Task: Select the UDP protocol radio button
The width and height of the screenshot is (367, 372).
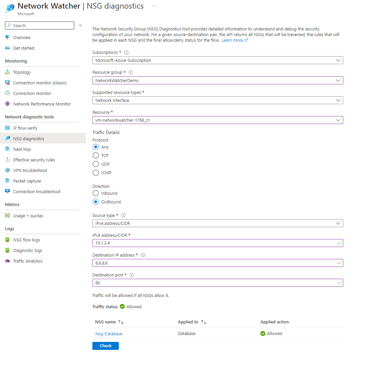Action: [x=96, y=164]
